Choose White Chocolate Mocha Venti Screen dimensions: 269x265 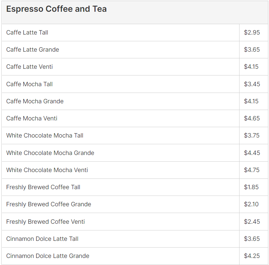click(47, 170)
